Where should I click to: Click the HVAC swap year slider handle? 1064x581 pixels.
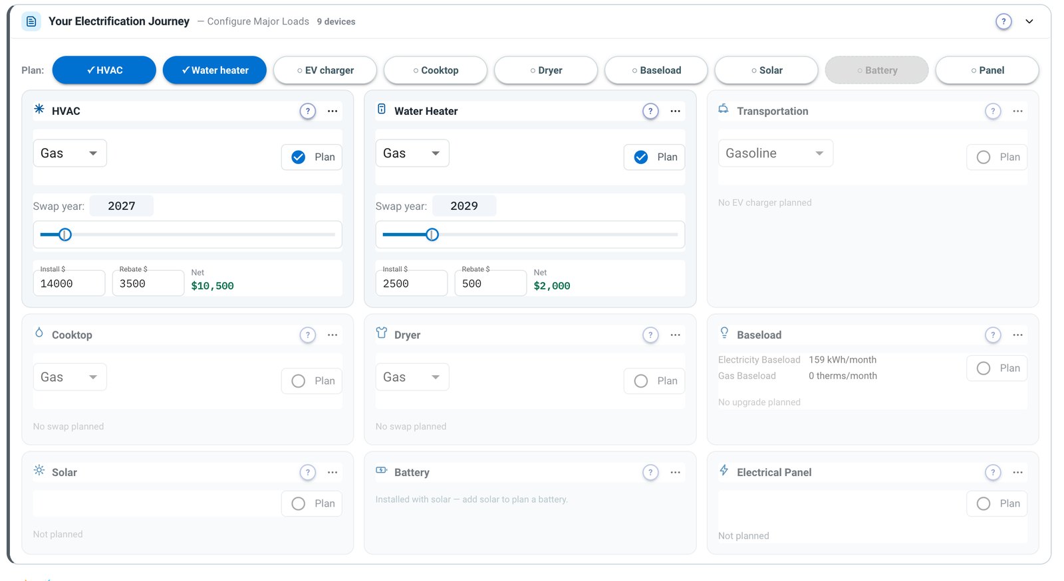pos(65,234)
